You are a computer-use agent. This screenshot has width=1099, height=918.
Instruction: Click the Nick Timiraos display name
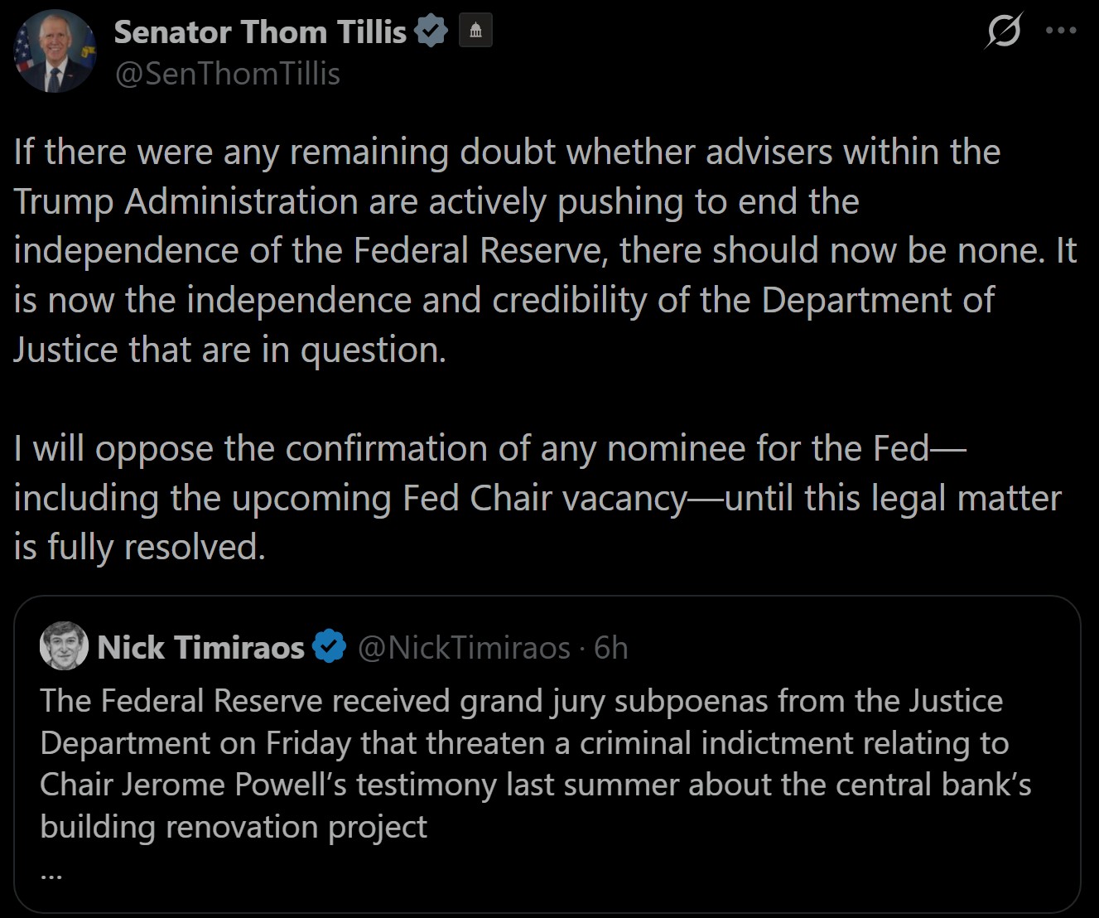point(201,647)
